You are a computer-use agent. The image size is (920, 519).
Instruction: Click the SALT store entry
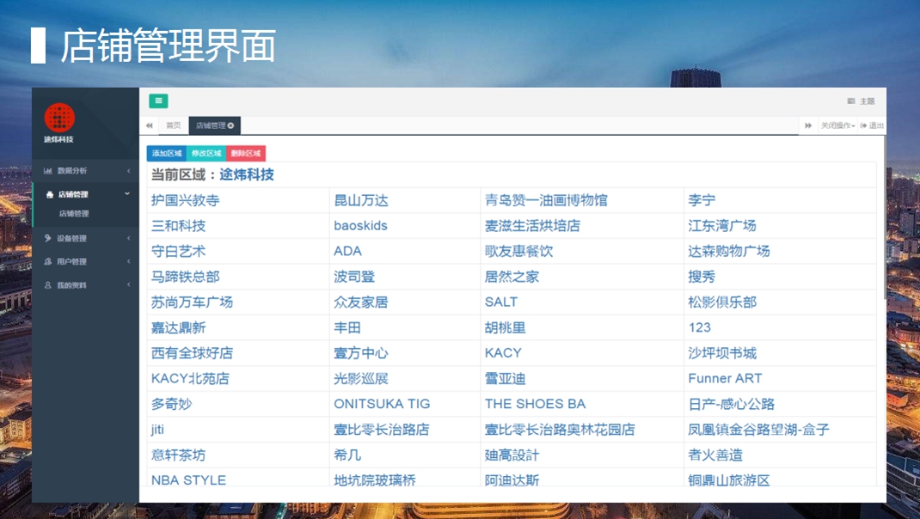tap(501, 302)
